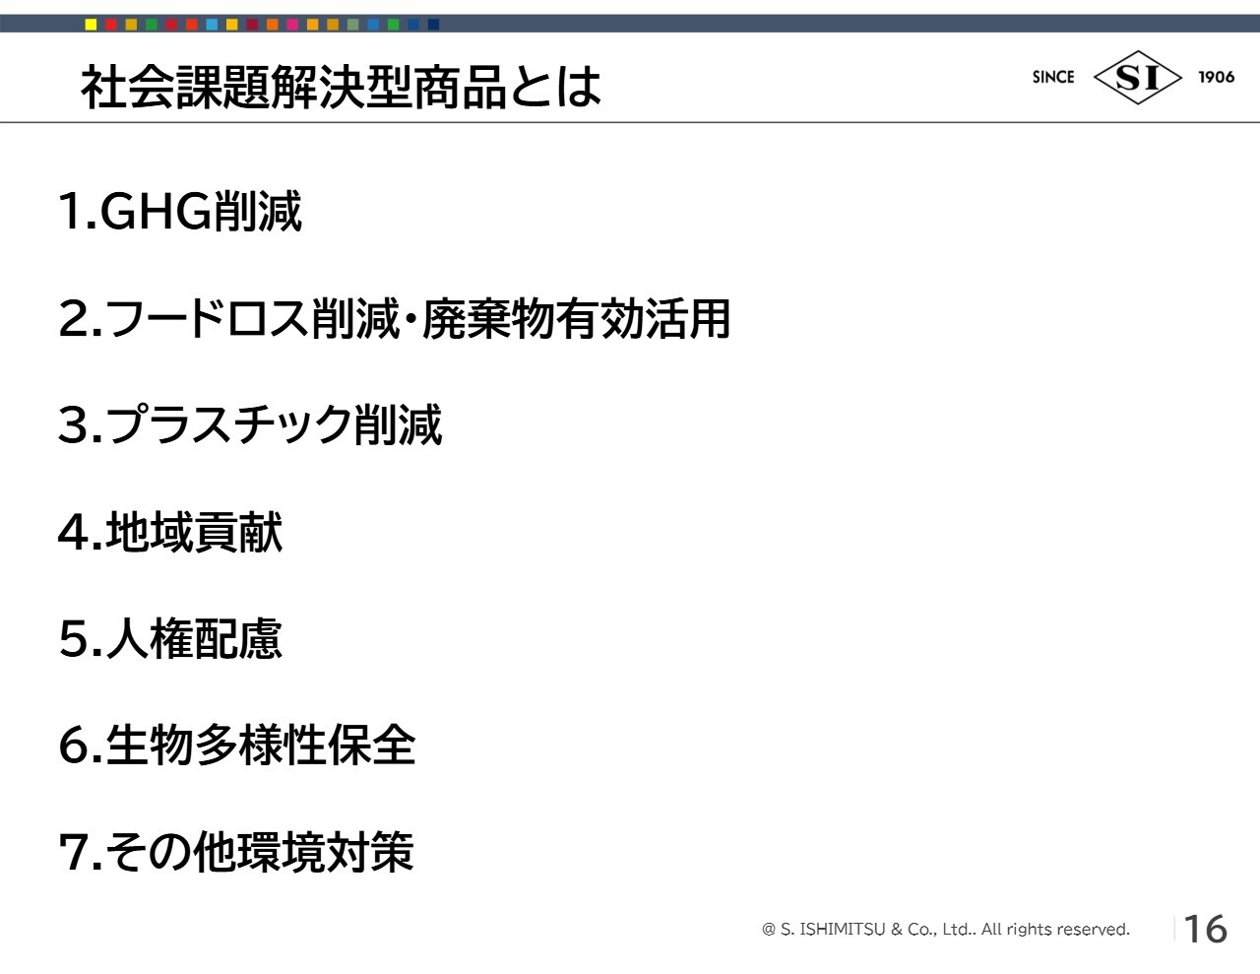Click the last navy square in header
The height and width of the screenshot is (974, 1260).
click(x=433, y=25)
